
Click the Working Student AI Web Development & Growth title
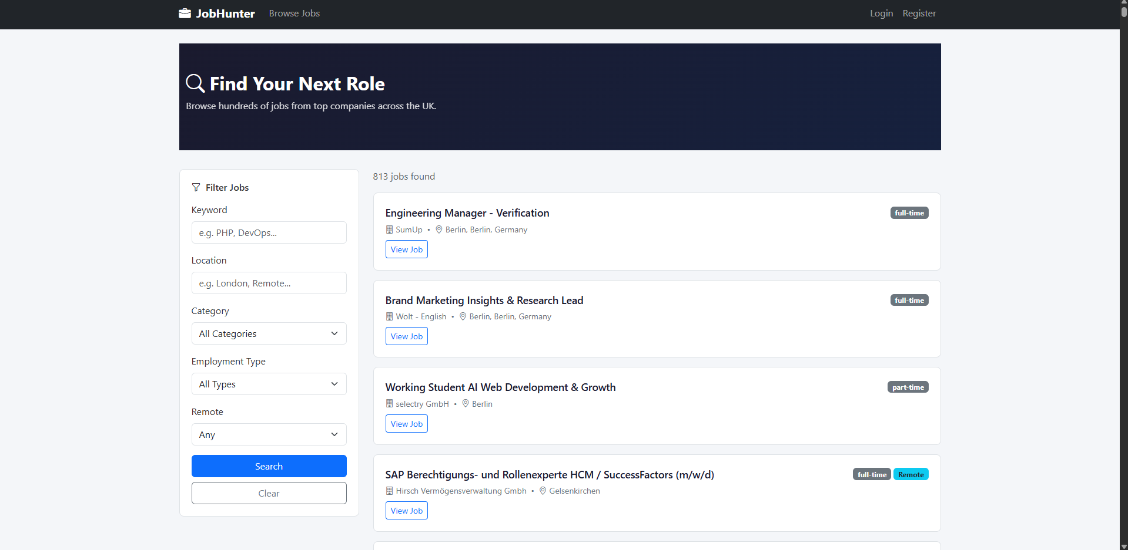[x=501, y=387]
